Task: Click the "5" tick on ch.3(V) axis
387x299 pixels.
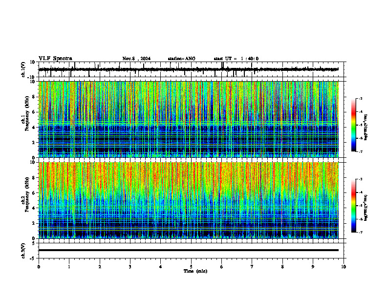Action: (x=34, y=243)
